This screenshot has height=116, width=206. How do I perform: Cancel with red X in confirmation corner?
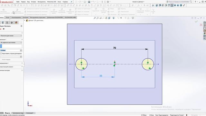[x=201, y=25]
